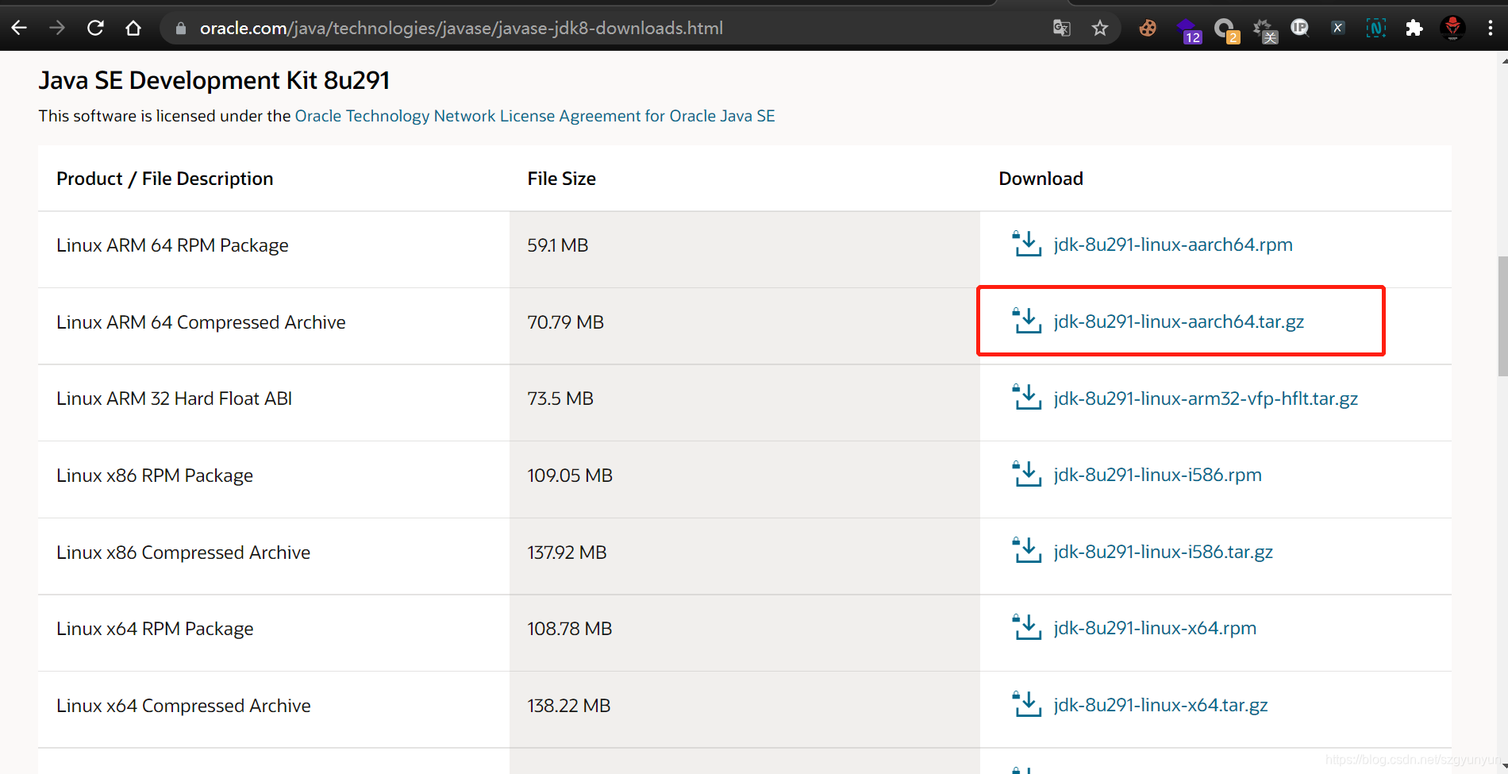Click the '109.05 MB' file size cell
Viewport: 1508px width, 774px height.
click(x=744, y=479)
